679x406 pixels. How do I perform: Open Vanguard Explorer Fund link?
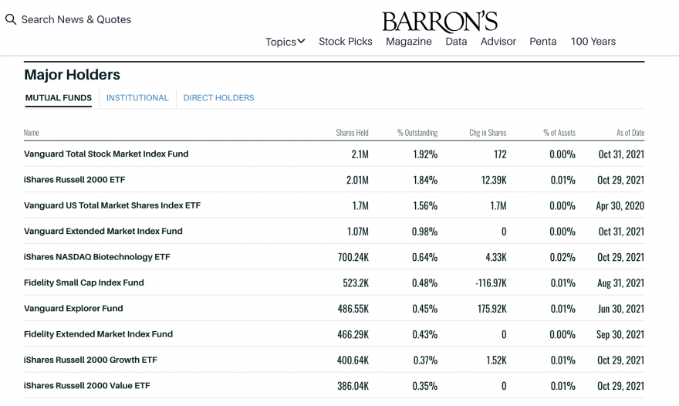[73, 308]
